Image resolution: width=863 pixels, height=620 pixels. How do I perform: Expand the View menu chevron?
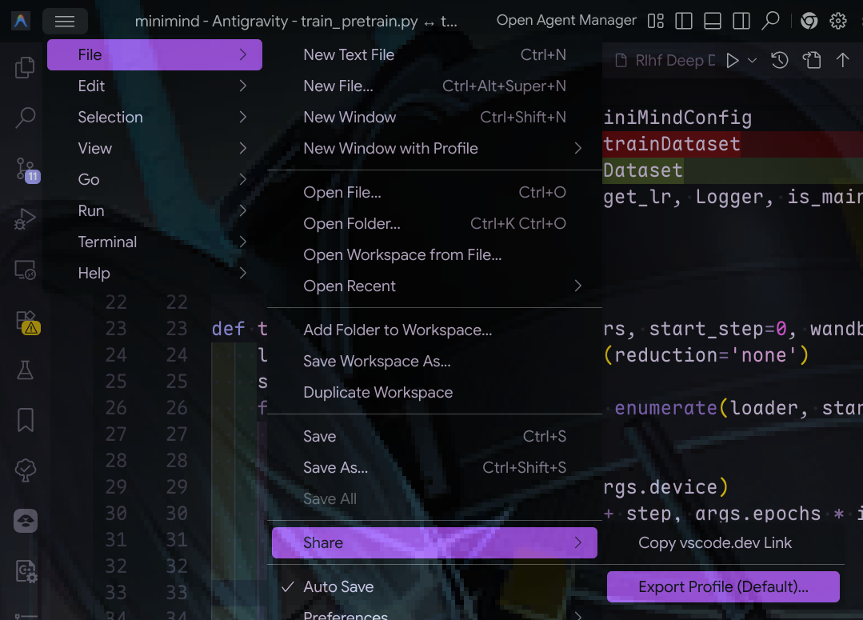pyautogui.click(x=242, y=148)
